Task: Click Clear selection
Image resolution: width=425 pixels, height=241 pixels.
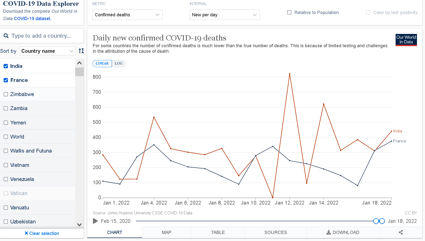Action: point(42,233)
